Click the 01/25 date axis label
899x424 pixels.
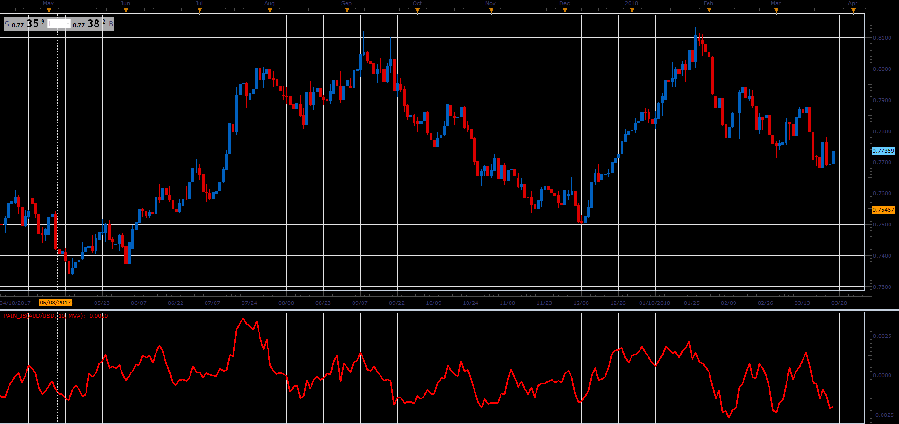coord(692,303)
